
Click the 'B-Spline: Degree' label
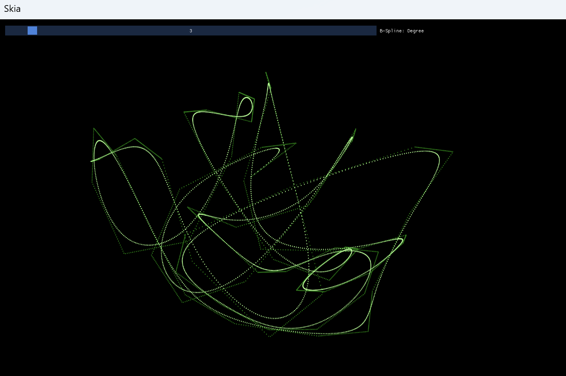[x=402, y=31]
